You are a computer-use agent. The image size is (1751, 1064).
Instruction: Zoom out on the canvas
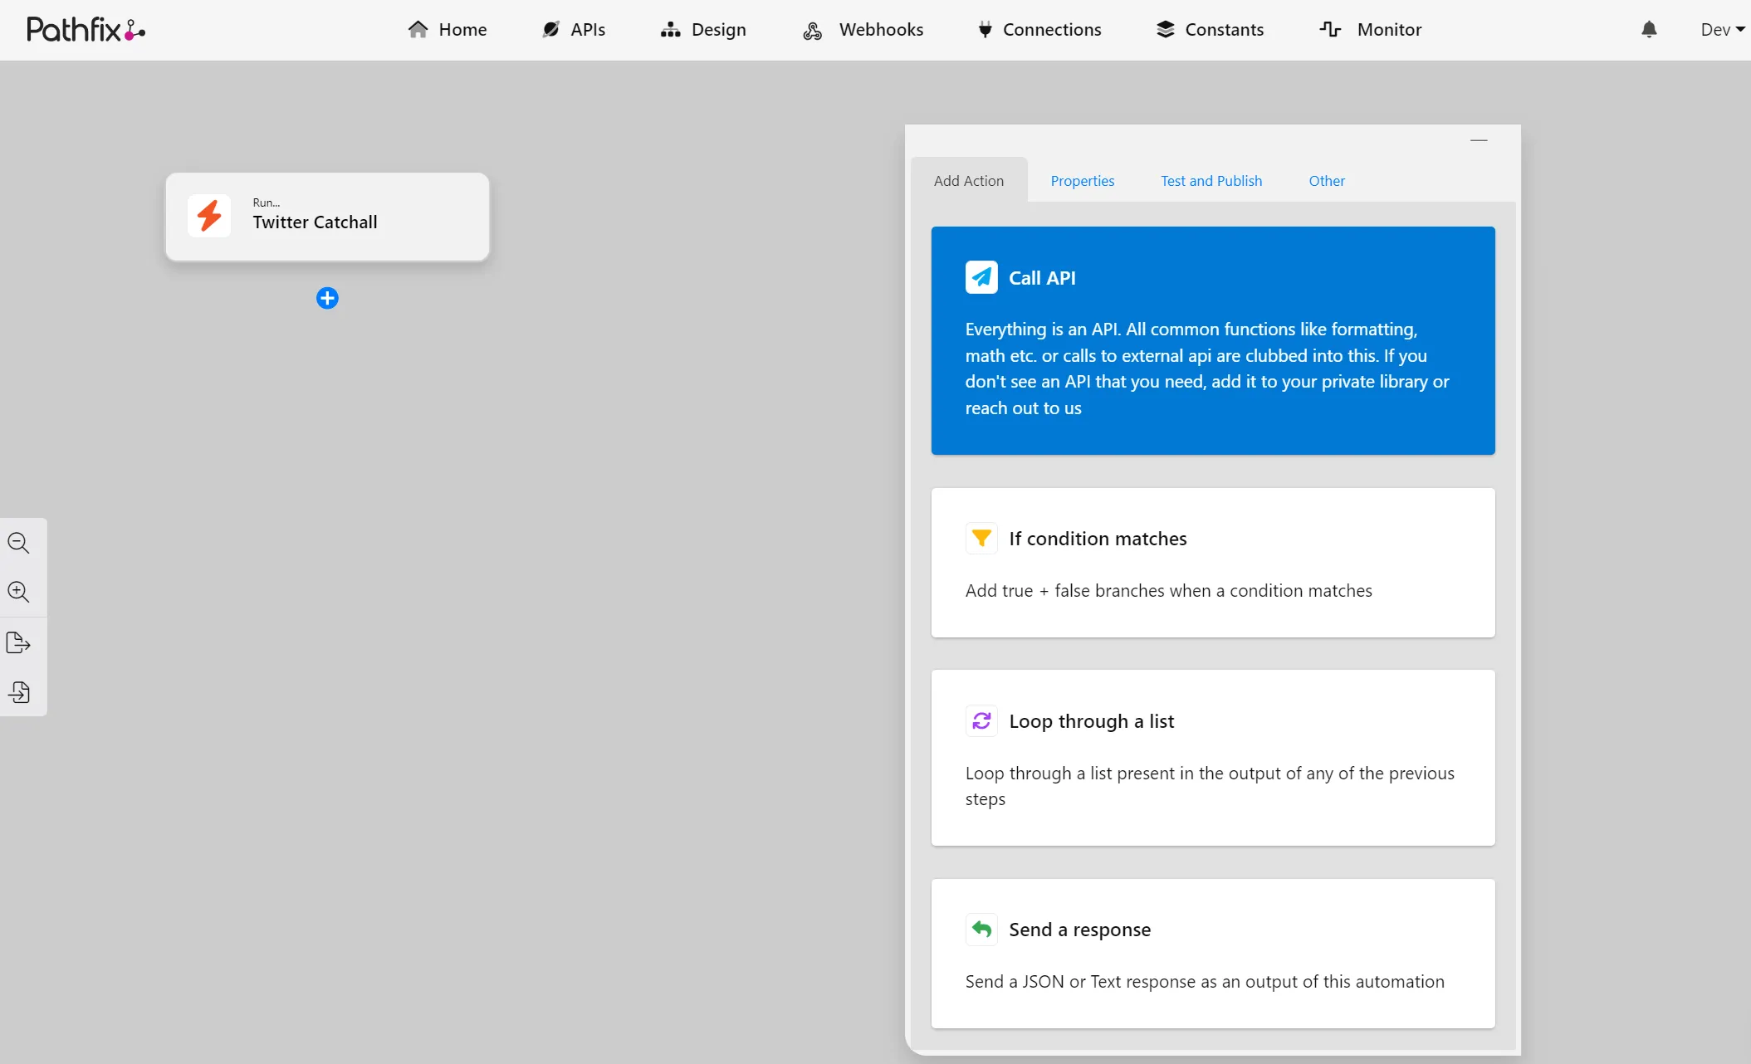pos(19,543)
